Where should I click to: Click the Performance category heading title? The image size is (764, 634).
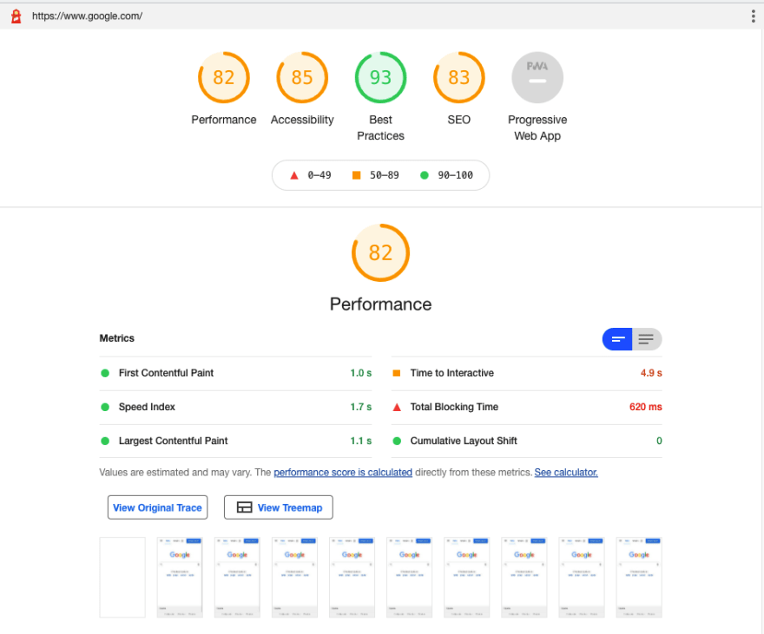click(x=380, y=304)
